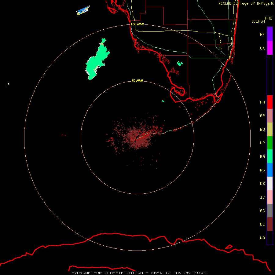Click the 'BI' legend label
Image resolution: width=275 pixels, height=275 pixels.
pos(262,224)
